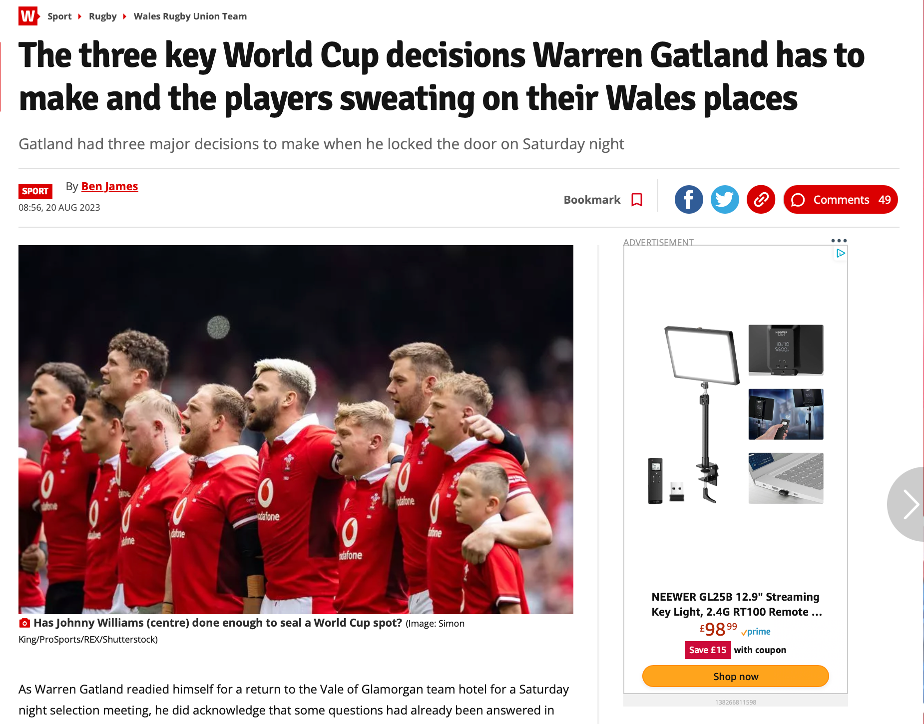
Task: Open the ad options three-dot menu
Action: click(839, 241)
